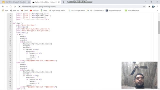
Task: Collapse the elif x==2 fold at line 30
Action: click(12, 62)
